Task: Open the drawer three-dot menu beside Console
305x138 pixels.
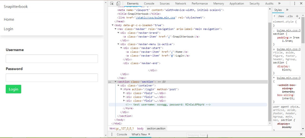Action: [112, 134]
